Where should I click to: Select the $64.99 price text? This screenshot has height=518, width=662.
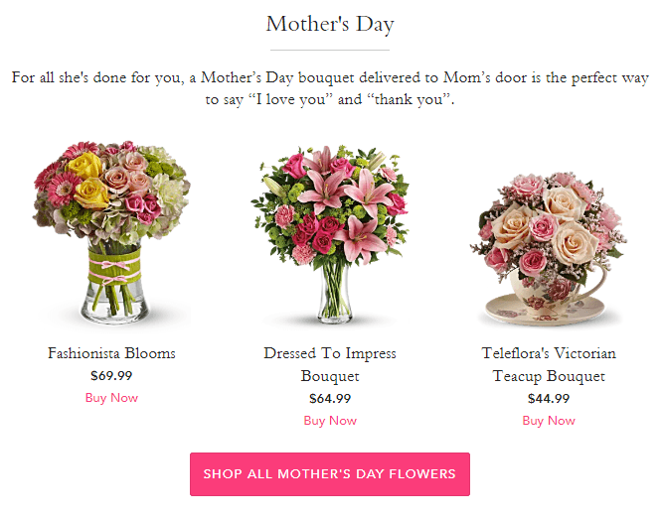[x=330, y=399]
